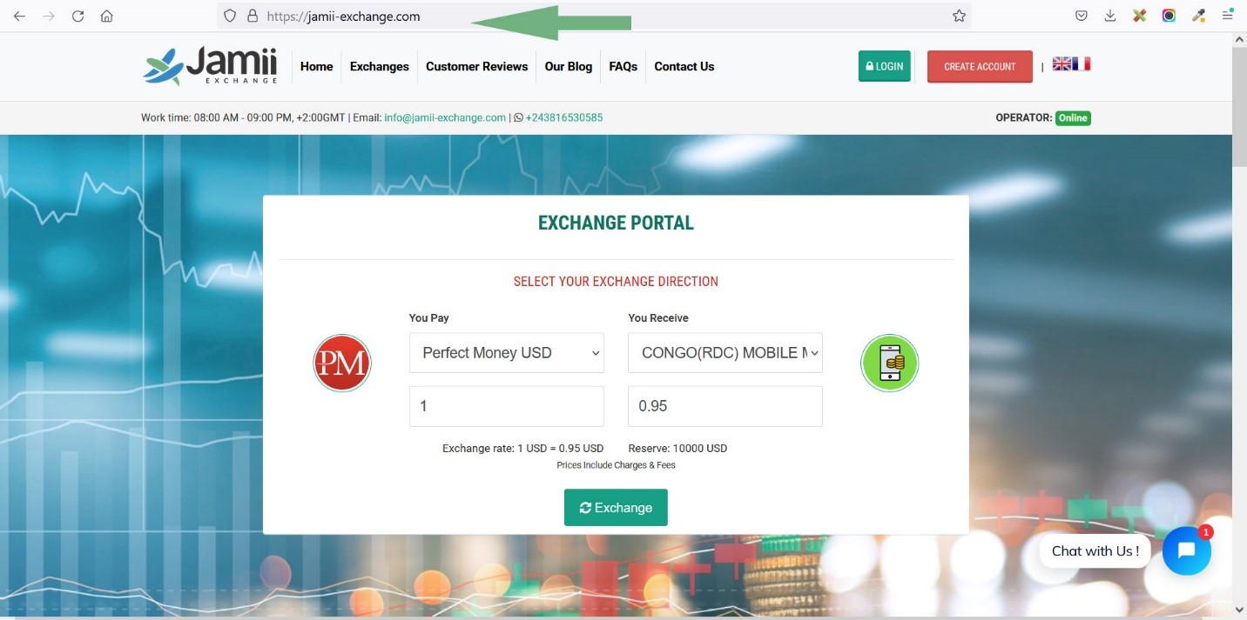Open the FAQs menu item

coord(623,66)
